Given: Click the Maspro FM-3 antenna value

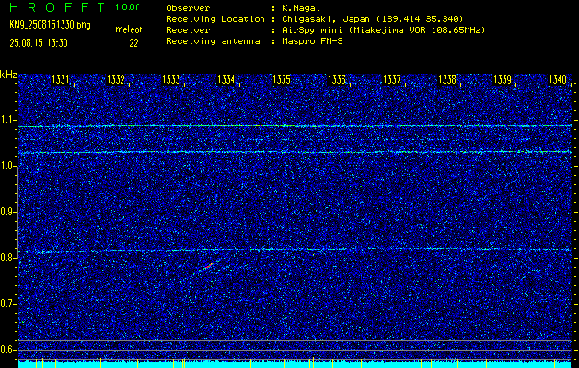Looking at the screenshot, I should pos(312,41).
